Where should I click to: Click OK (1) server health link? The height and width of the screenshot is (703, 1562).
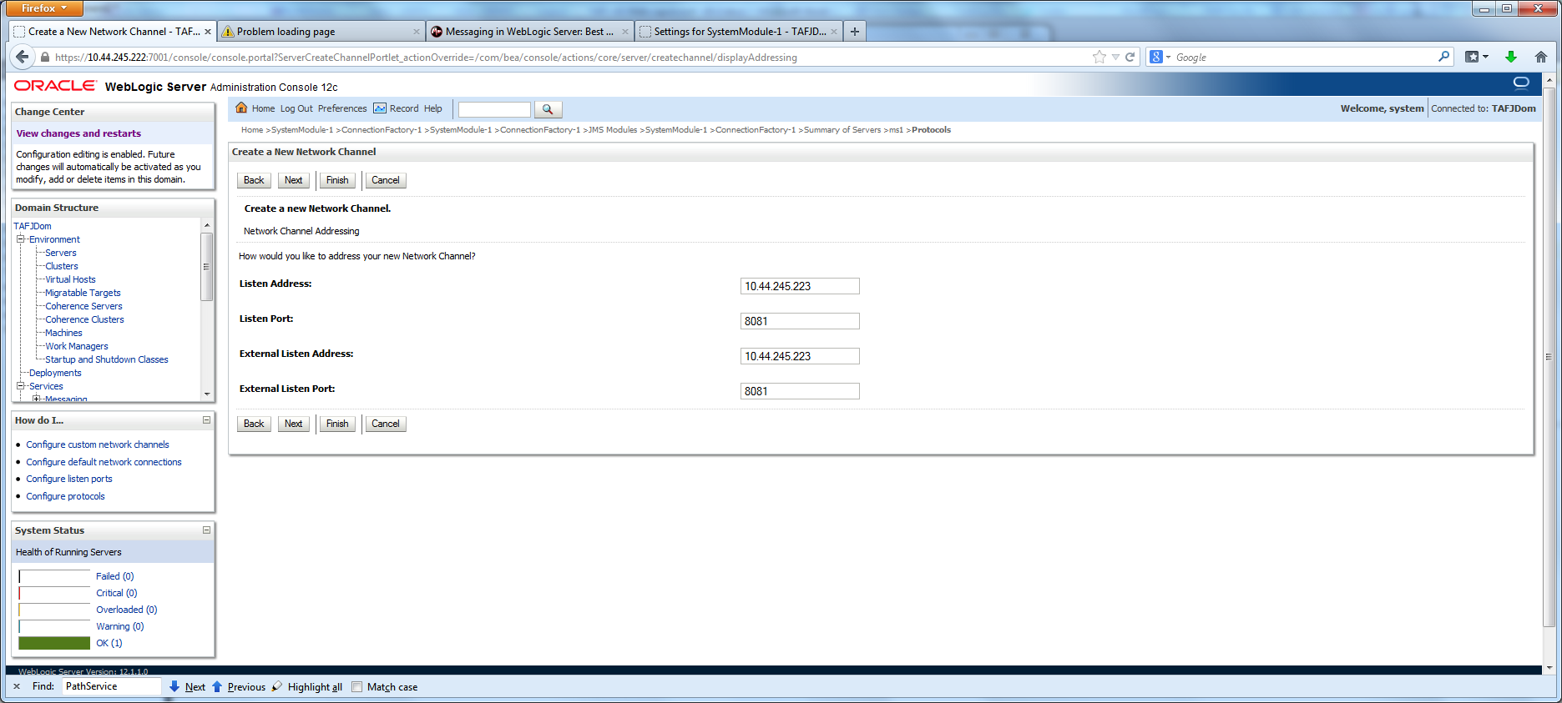point(109,643)
